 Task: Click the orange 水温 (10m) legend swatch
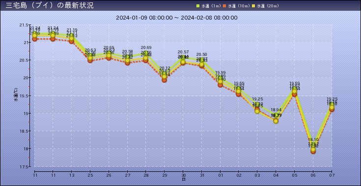225,6
